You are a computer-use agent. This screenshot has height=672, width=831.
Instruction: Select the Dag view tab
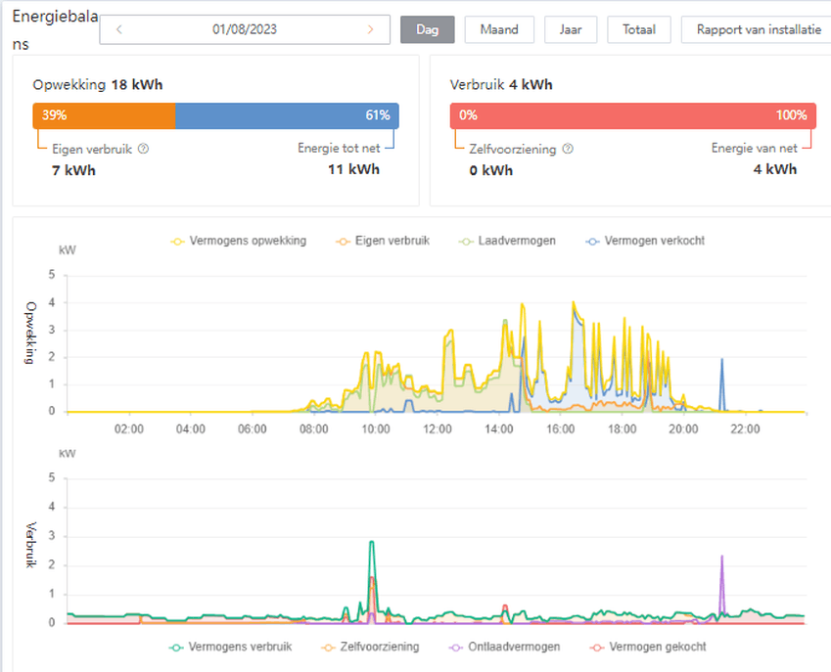click(427, 29)
